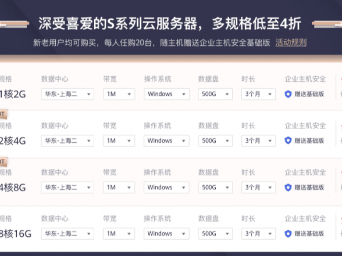This screenshot has width=342, height=256.
Task: Open 数据中心 dropdown in 4核8G row
Action: click(67, 188)
